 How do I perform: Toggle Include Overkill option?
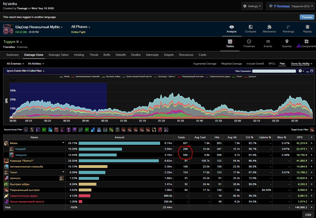click(x=255, y=64)
